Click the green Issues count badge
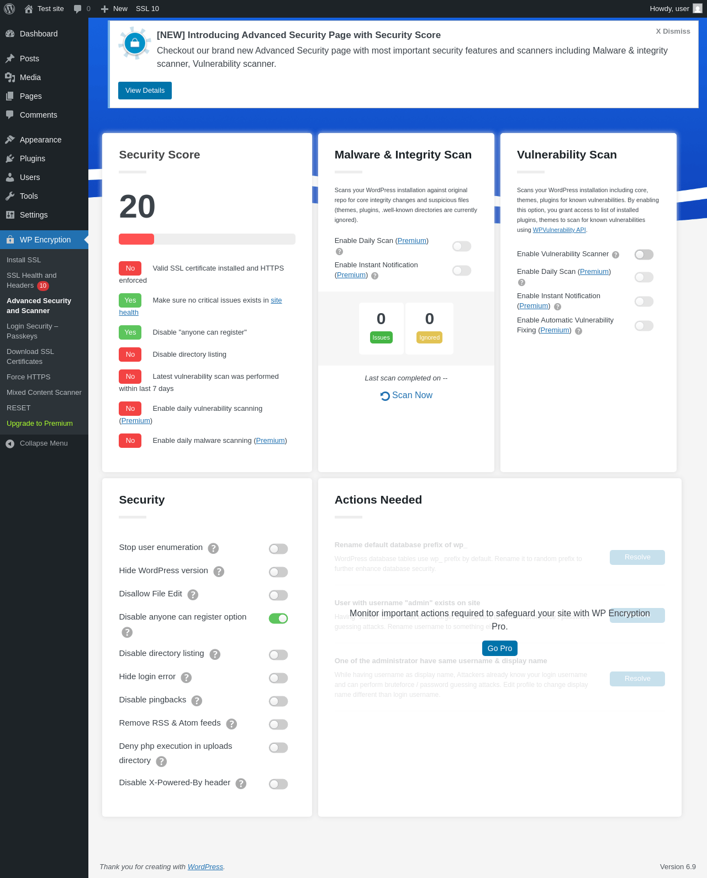Viewport: 707px width, 878px height. (x=381, y=337)
